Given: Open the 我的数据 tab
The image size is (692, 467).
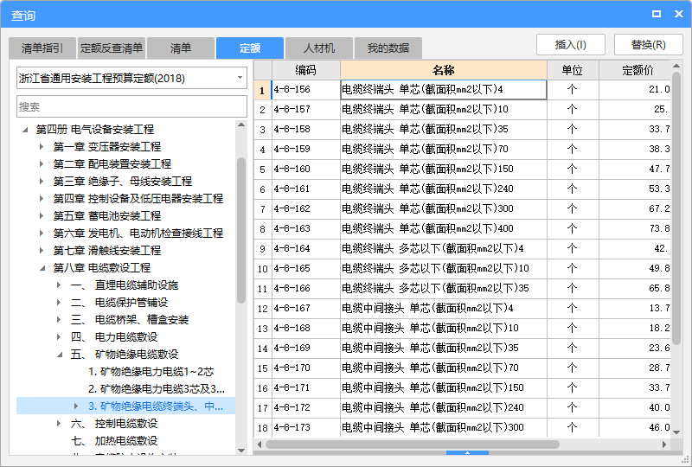Looking at the screenshot, I should tap(388, 48).
